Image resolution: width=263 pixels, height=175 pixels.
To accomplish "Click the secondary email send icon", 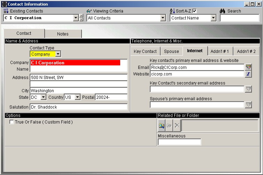I will tap(248, 89).
